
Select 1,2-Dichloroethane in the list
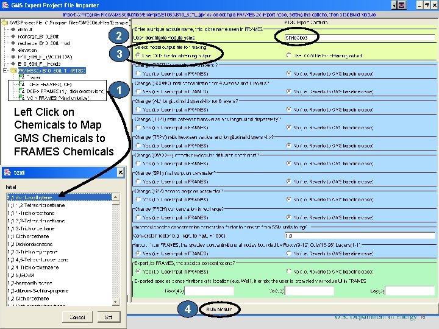coord(59,299)
